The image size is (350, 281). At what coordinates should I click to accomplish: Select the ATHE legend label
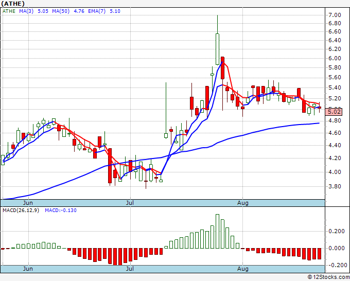pyautogui.click(x=9, y=11)
